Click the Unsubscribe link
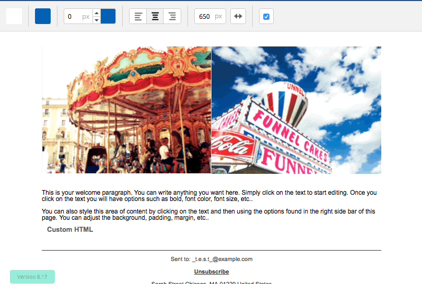This screenshot has height=284, width=422. (212, 271)
